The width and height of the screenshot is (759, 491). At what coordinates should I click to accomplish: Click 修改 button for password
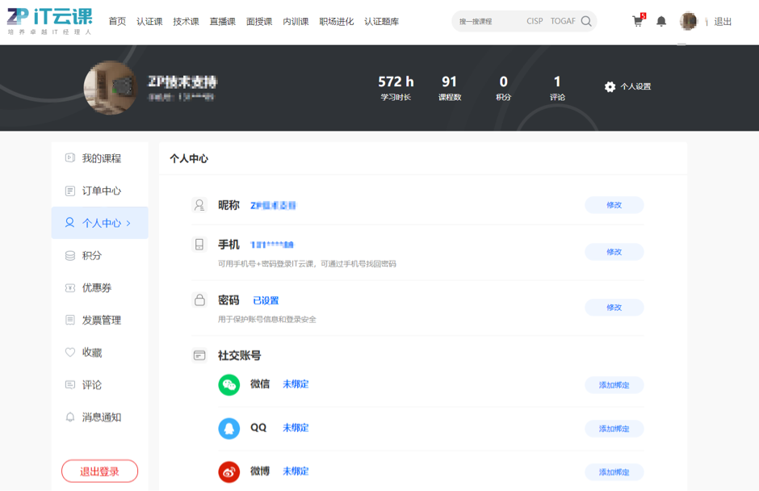pos(614,307)
